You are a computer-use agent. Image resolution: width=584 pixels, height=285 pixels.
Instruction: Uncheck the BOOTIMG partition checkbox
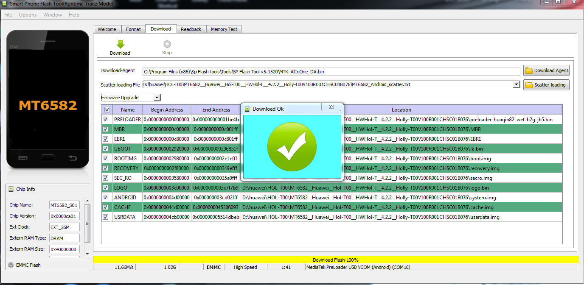[105, 159]
